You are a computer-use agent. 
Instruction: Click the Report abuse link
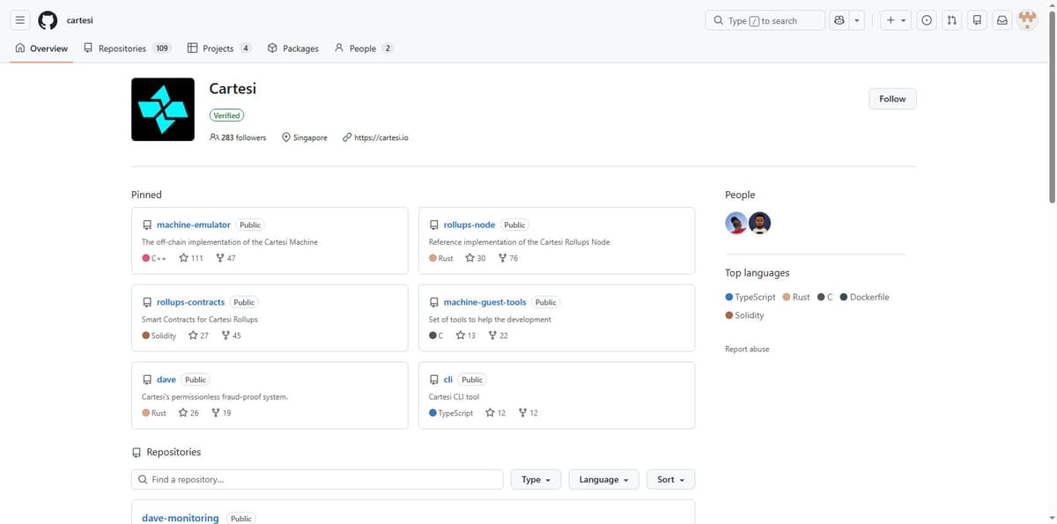[x=747, y=350]
